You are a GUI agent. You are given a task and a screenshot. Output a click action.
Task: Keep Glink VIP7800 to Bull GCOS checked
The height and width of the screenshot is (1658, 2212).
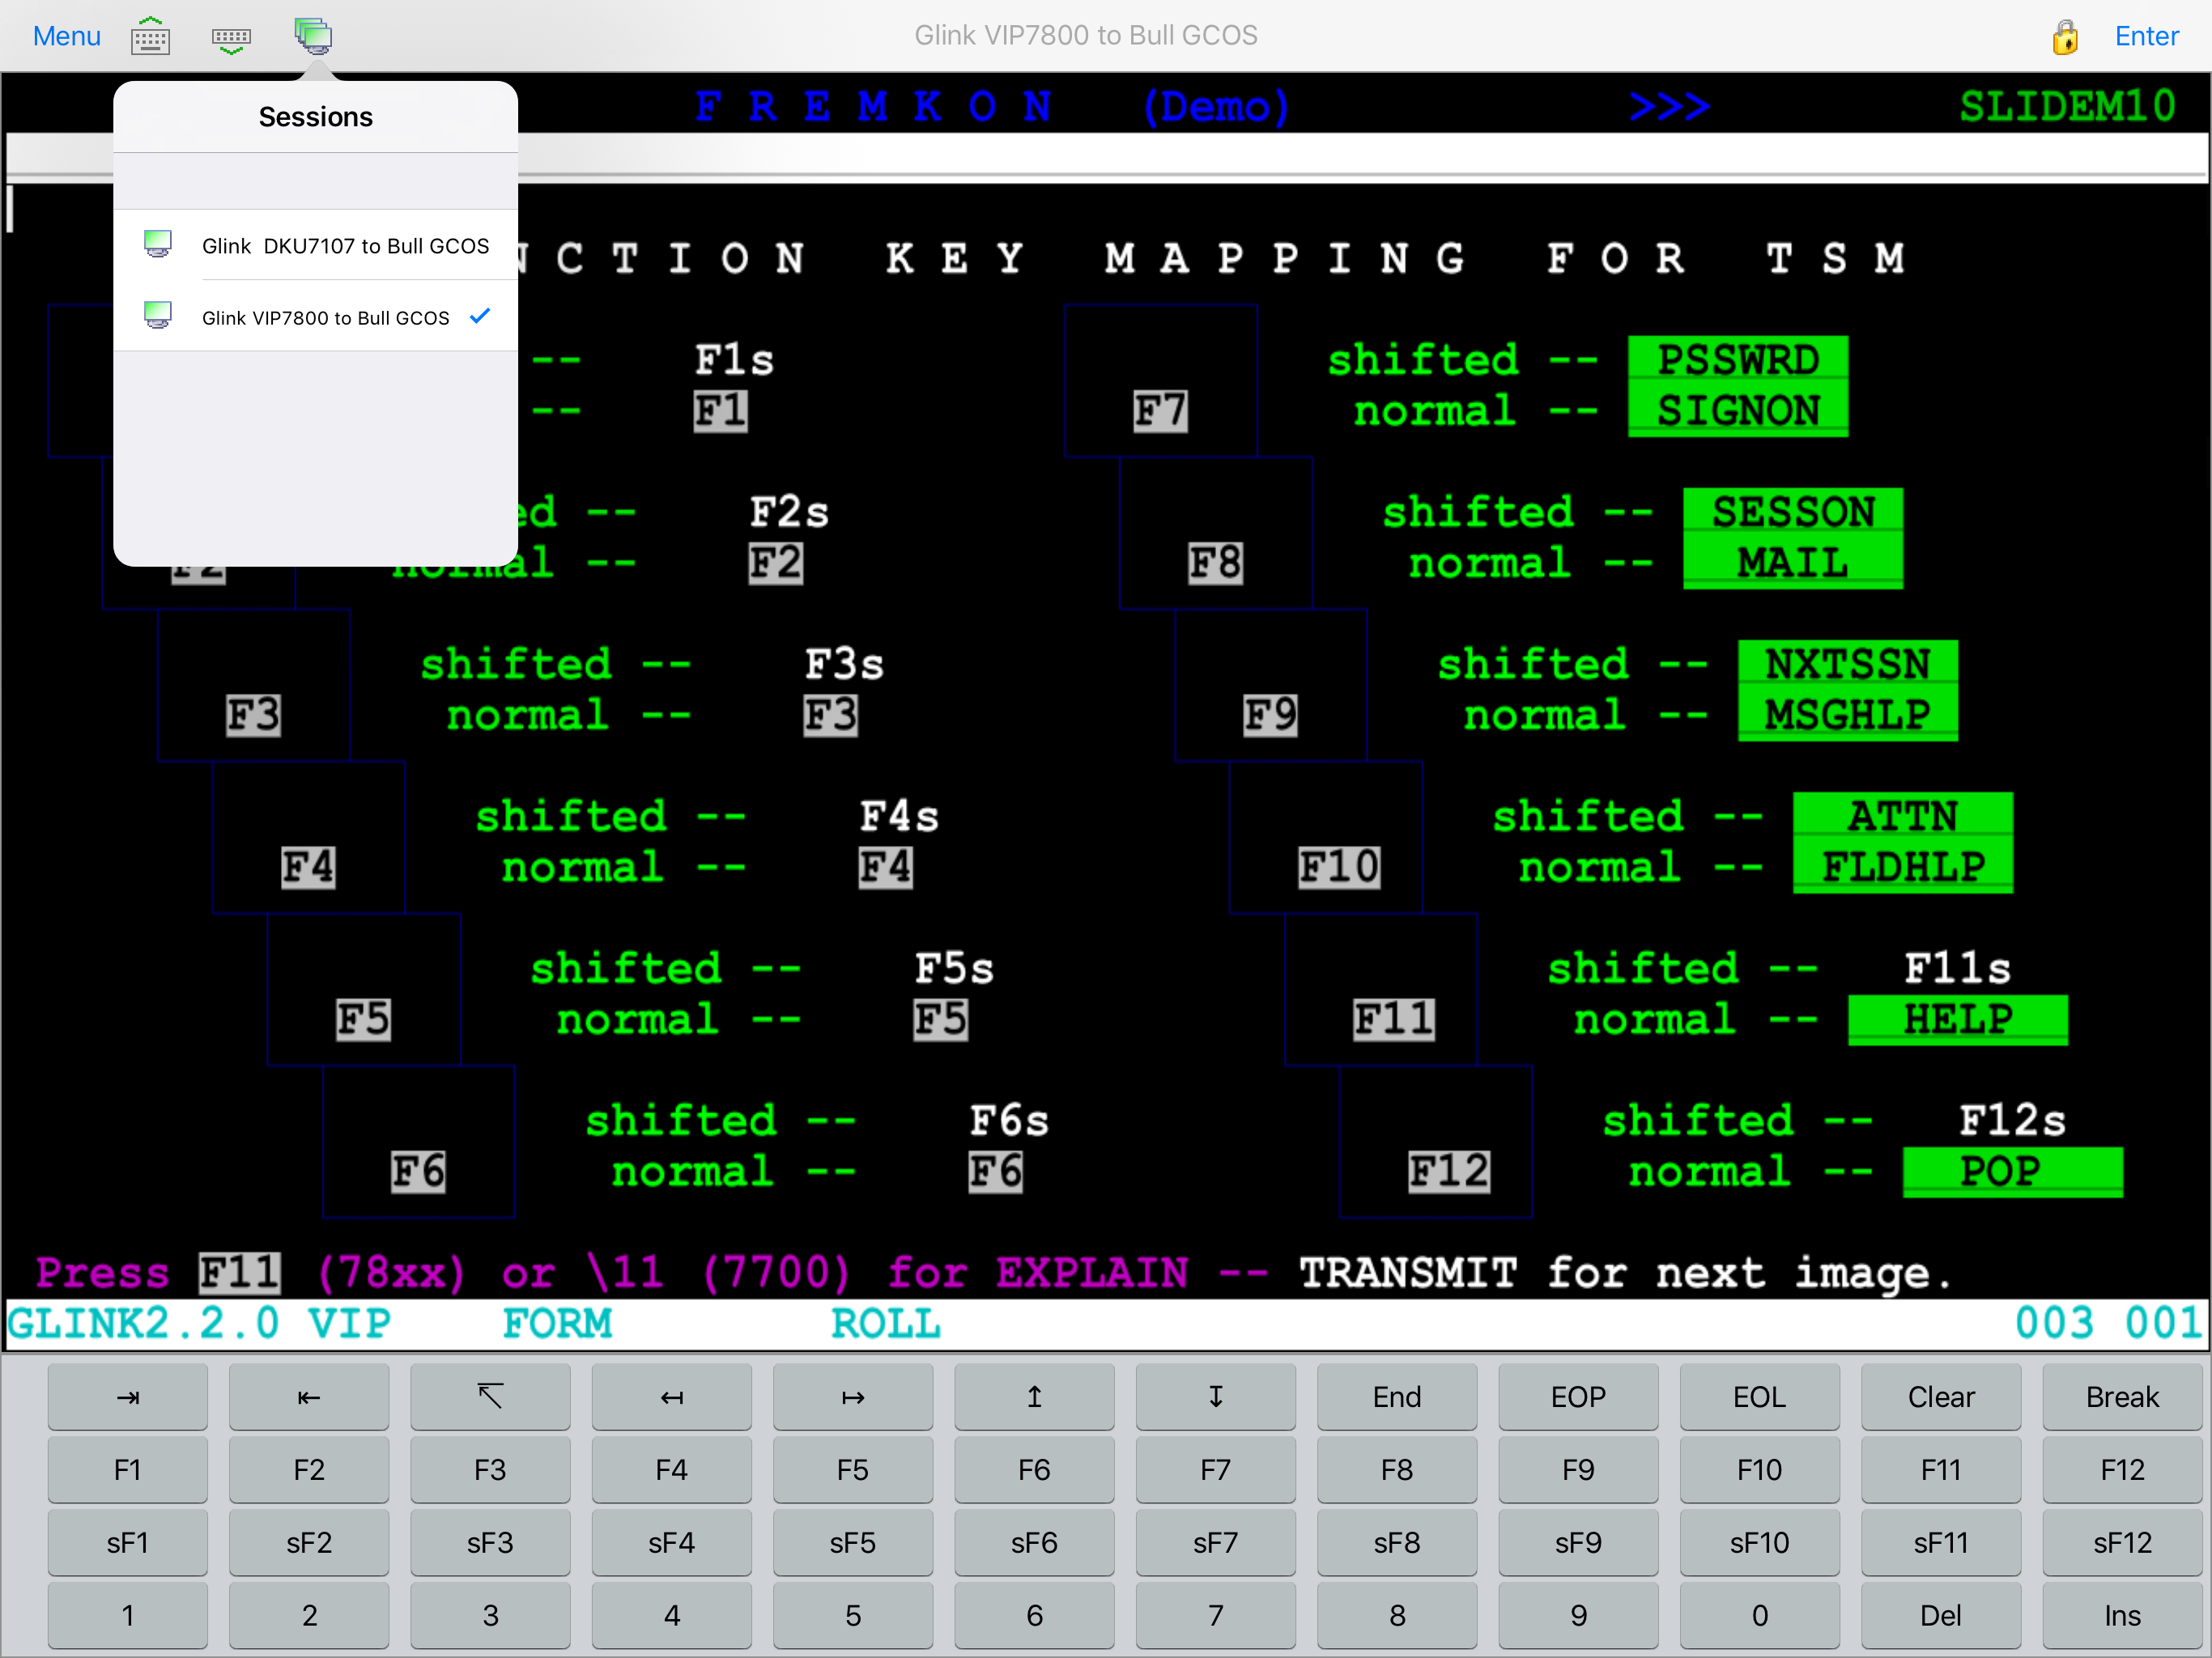click(325, 317)
